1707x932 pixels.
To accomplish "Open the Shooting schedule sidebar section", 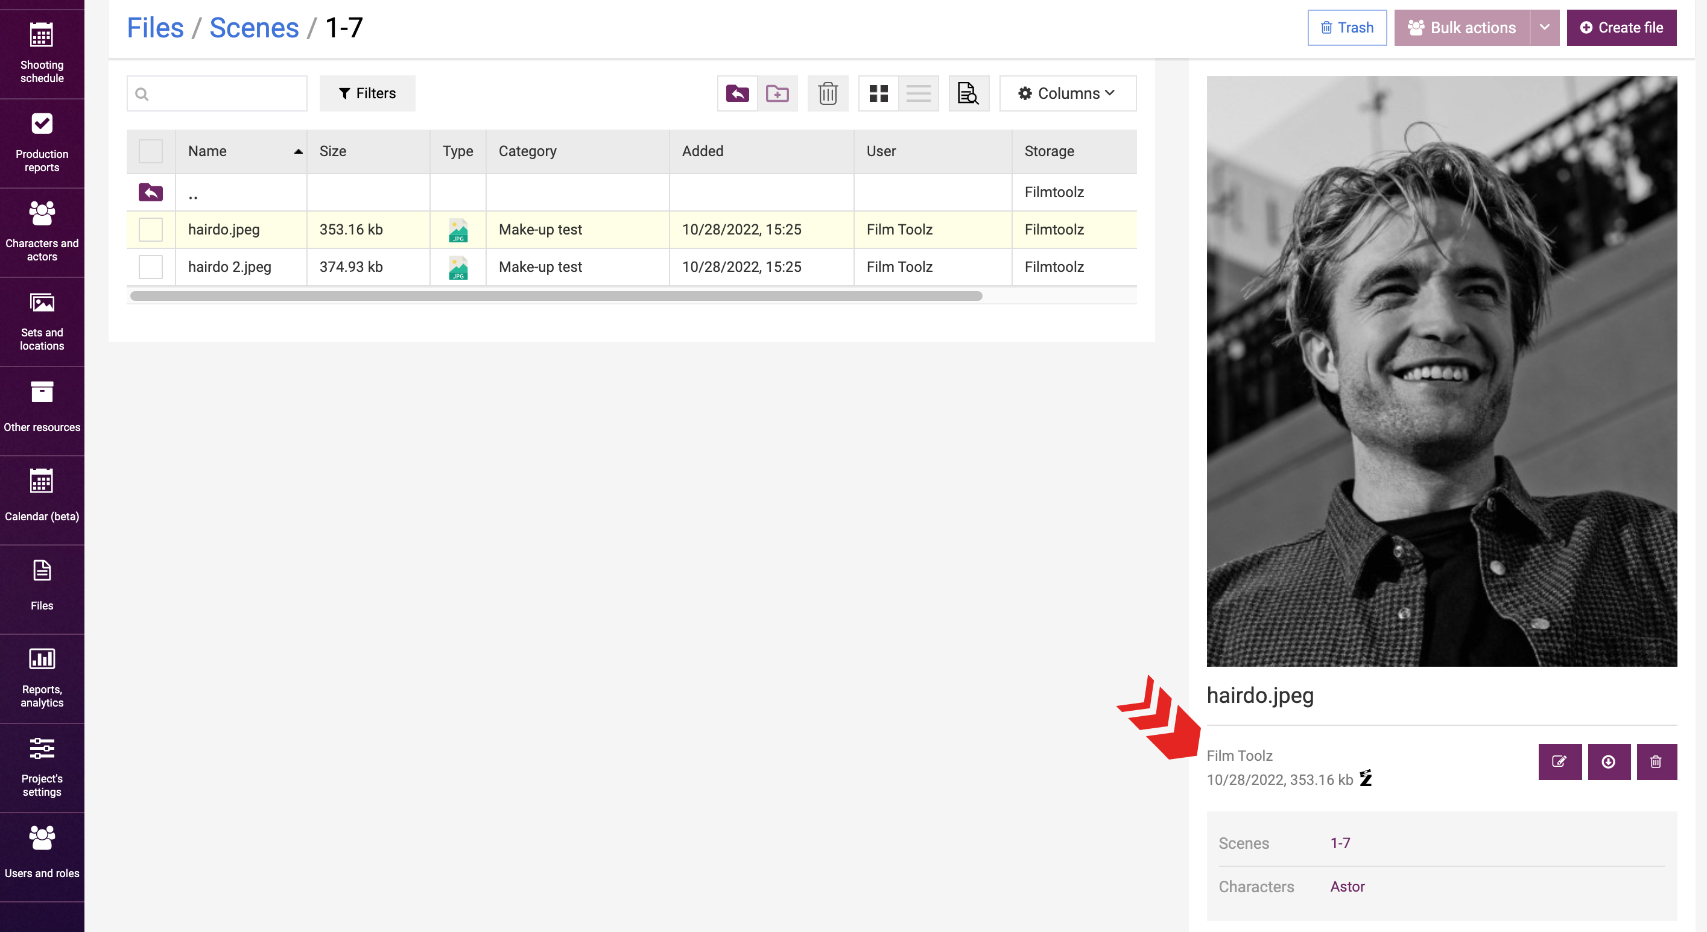I will (42, 53).
